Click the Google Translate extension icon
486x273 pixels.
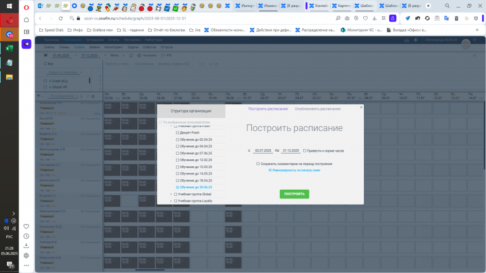point(447,18)
